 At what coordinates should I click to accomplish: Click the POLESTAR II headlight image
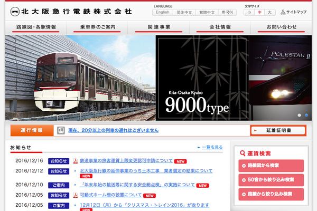281,78
